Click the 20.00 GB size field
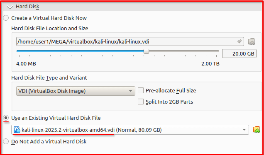This screenshot has width=264, height=155. pos(239,53)
